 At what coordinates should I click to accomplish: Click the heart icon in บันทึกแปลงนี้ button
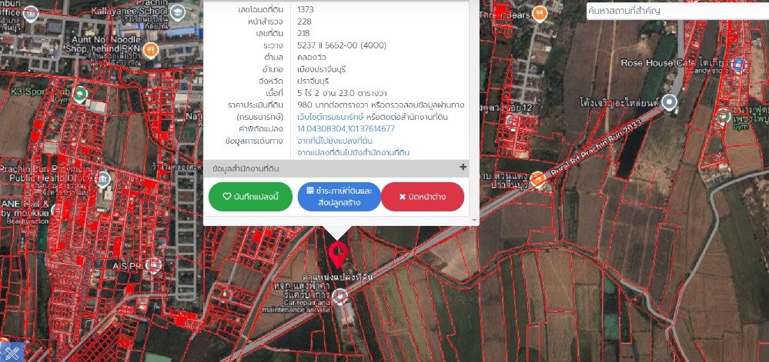(x=226, y=197)
